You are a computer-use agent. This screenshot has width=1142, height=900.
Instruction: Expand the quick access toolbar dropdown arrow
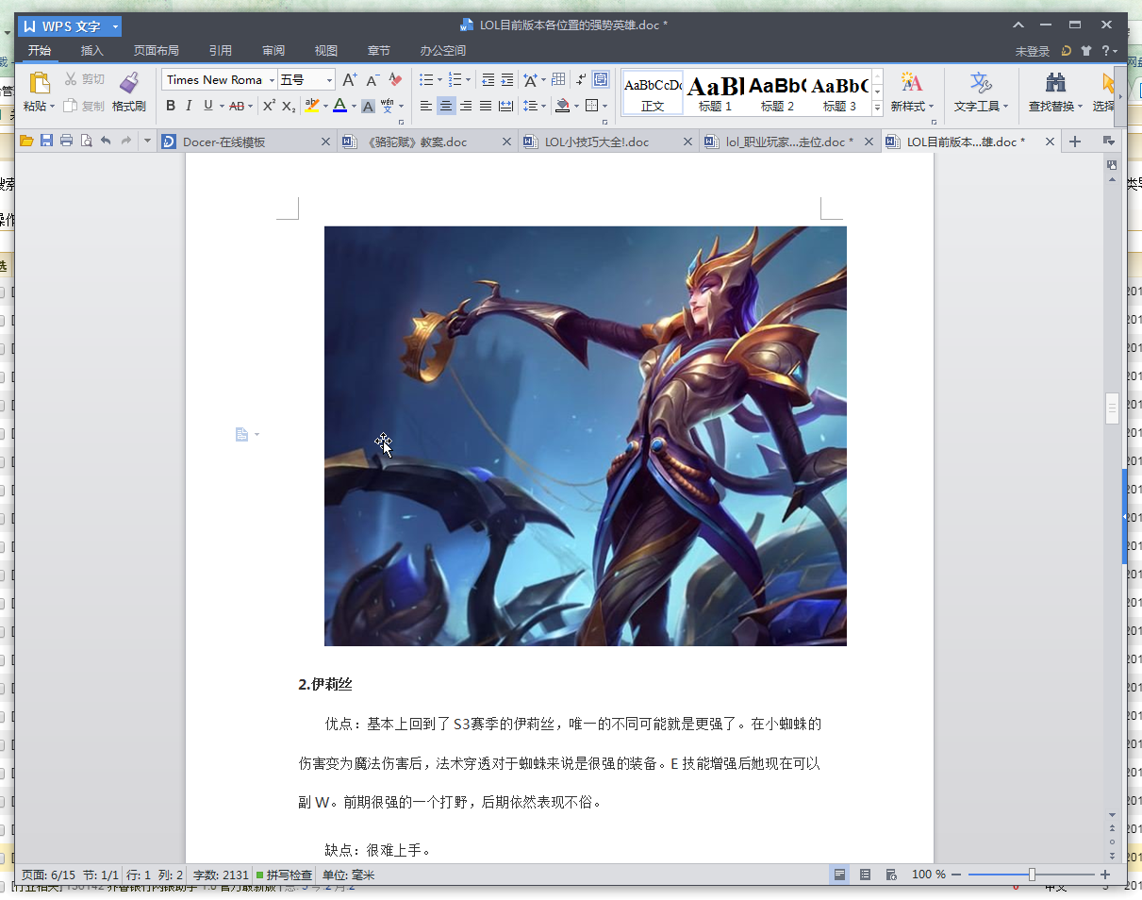(147, 141)
